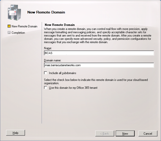The height and width of the screenshot is (141, 161).
Task: Enable Use this domain for my Office 365 tenant
Action: (x=46, y=88)
